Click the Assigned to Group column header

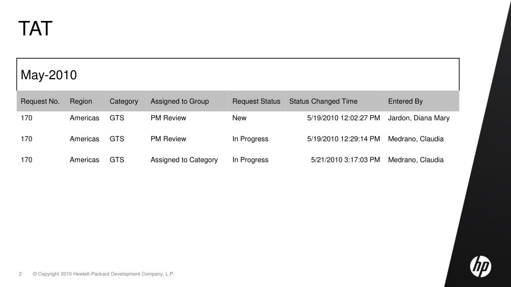(x=180, y=101)
